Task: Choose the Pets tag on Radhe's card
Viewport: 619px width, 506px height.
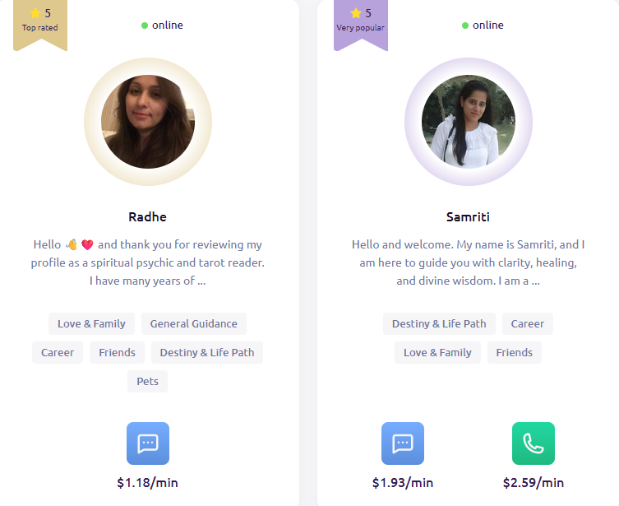Action: coord(148,381)
